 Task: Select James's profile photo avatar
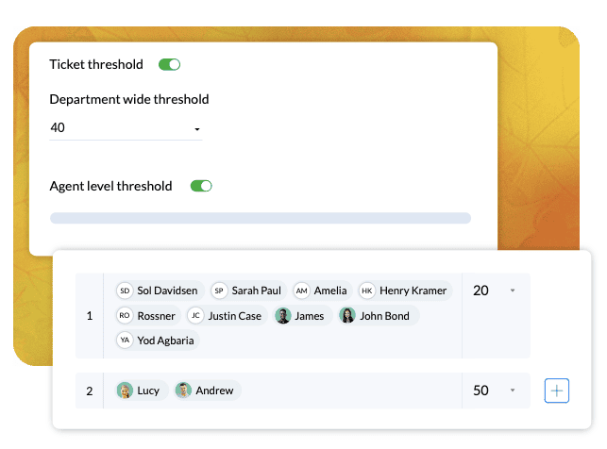(x=283, y=316)
